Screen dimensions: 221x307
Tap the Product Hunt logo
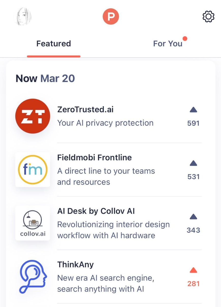pyautogui.click(x=111, y=17)
